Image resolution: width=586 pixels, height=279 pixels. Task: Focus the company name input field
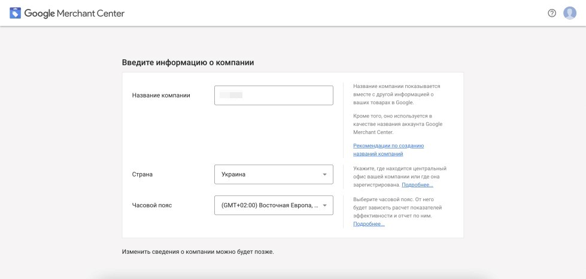[x=274, y=95]
